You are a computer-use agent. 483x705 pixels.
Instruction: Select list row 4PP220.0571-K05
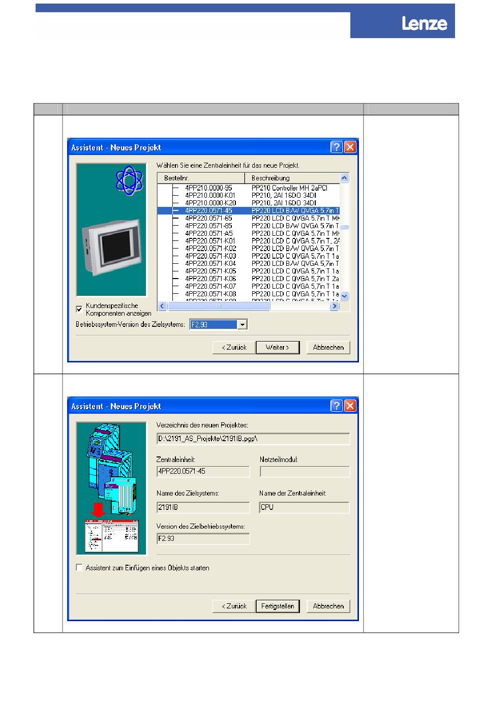[x=248, y=271]
